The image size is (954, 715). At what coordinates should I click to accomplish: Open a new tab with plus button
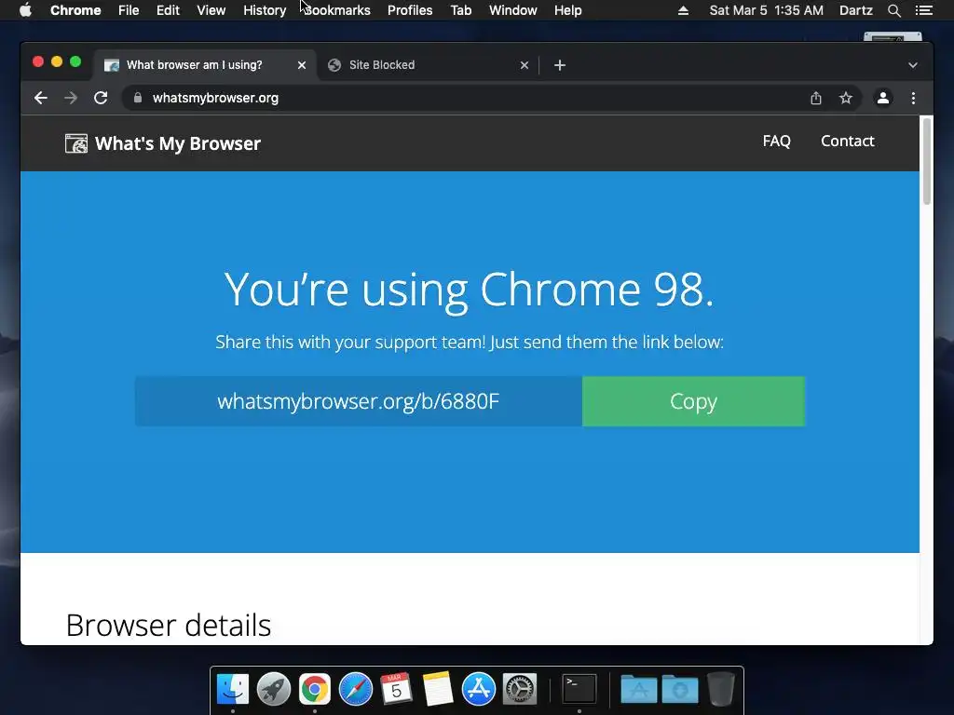pyautogui.click(x=560, y=65)
